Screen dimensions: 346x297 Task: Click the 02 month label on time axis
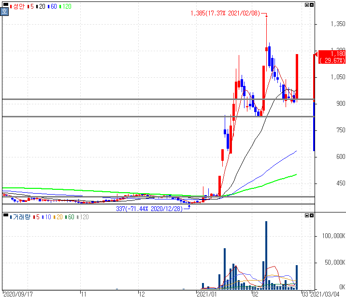pyautogui.click(x=255, y=294)
